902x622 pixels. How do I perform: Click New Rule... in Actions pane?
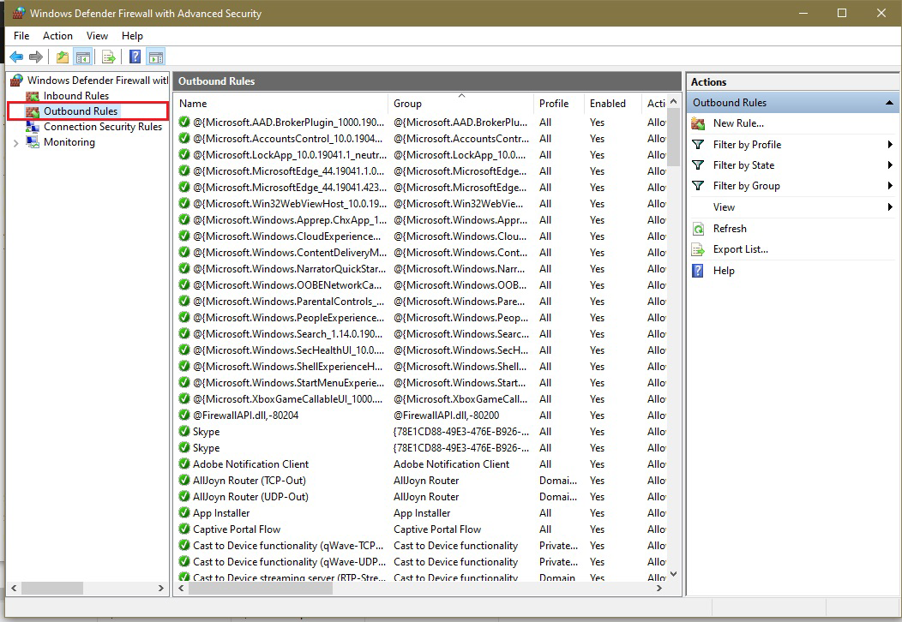(x=738, y=123)
